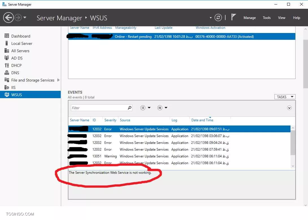Screen dimensions: 308x220
Task: Select event 12032 at 03:06:07
Action: coord(179,136)
